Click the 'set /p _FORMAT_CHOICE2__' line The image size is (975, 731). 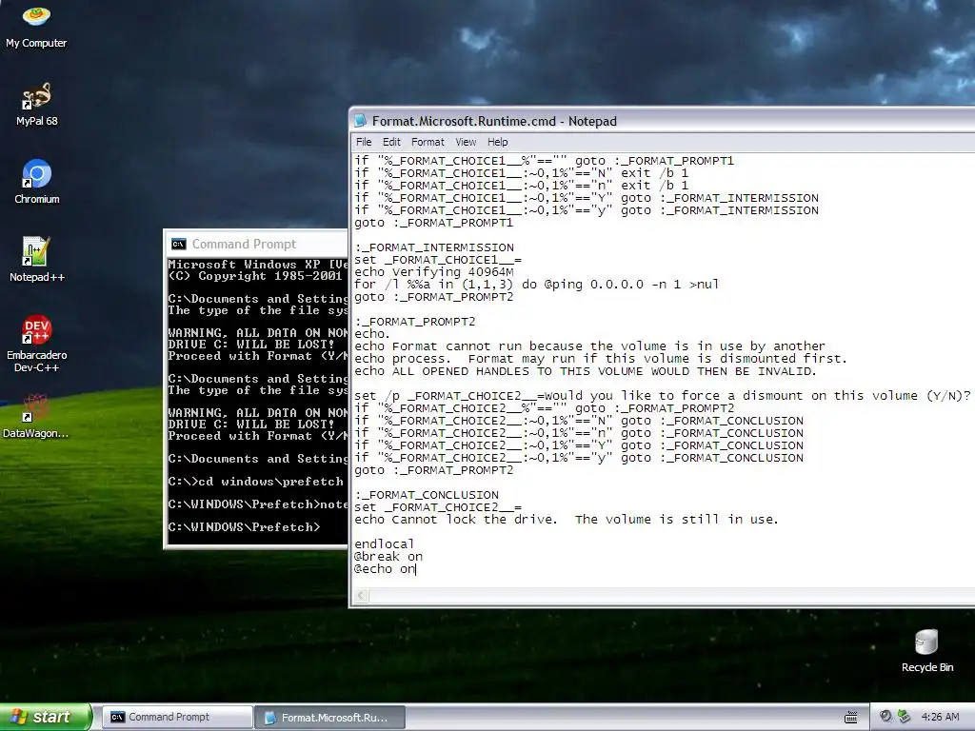663,396
